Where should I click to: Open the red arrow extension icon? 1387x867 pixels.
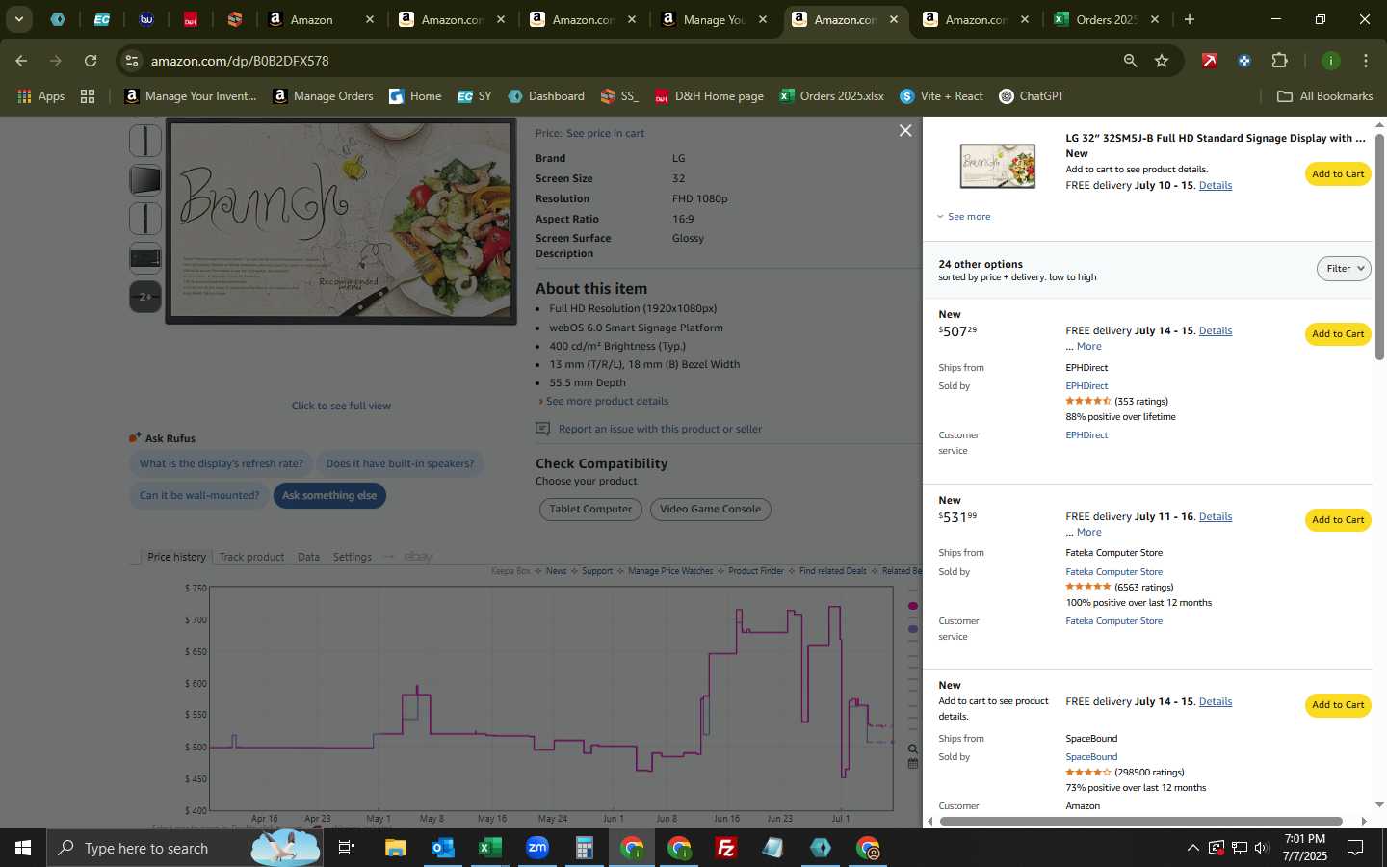1210,61
